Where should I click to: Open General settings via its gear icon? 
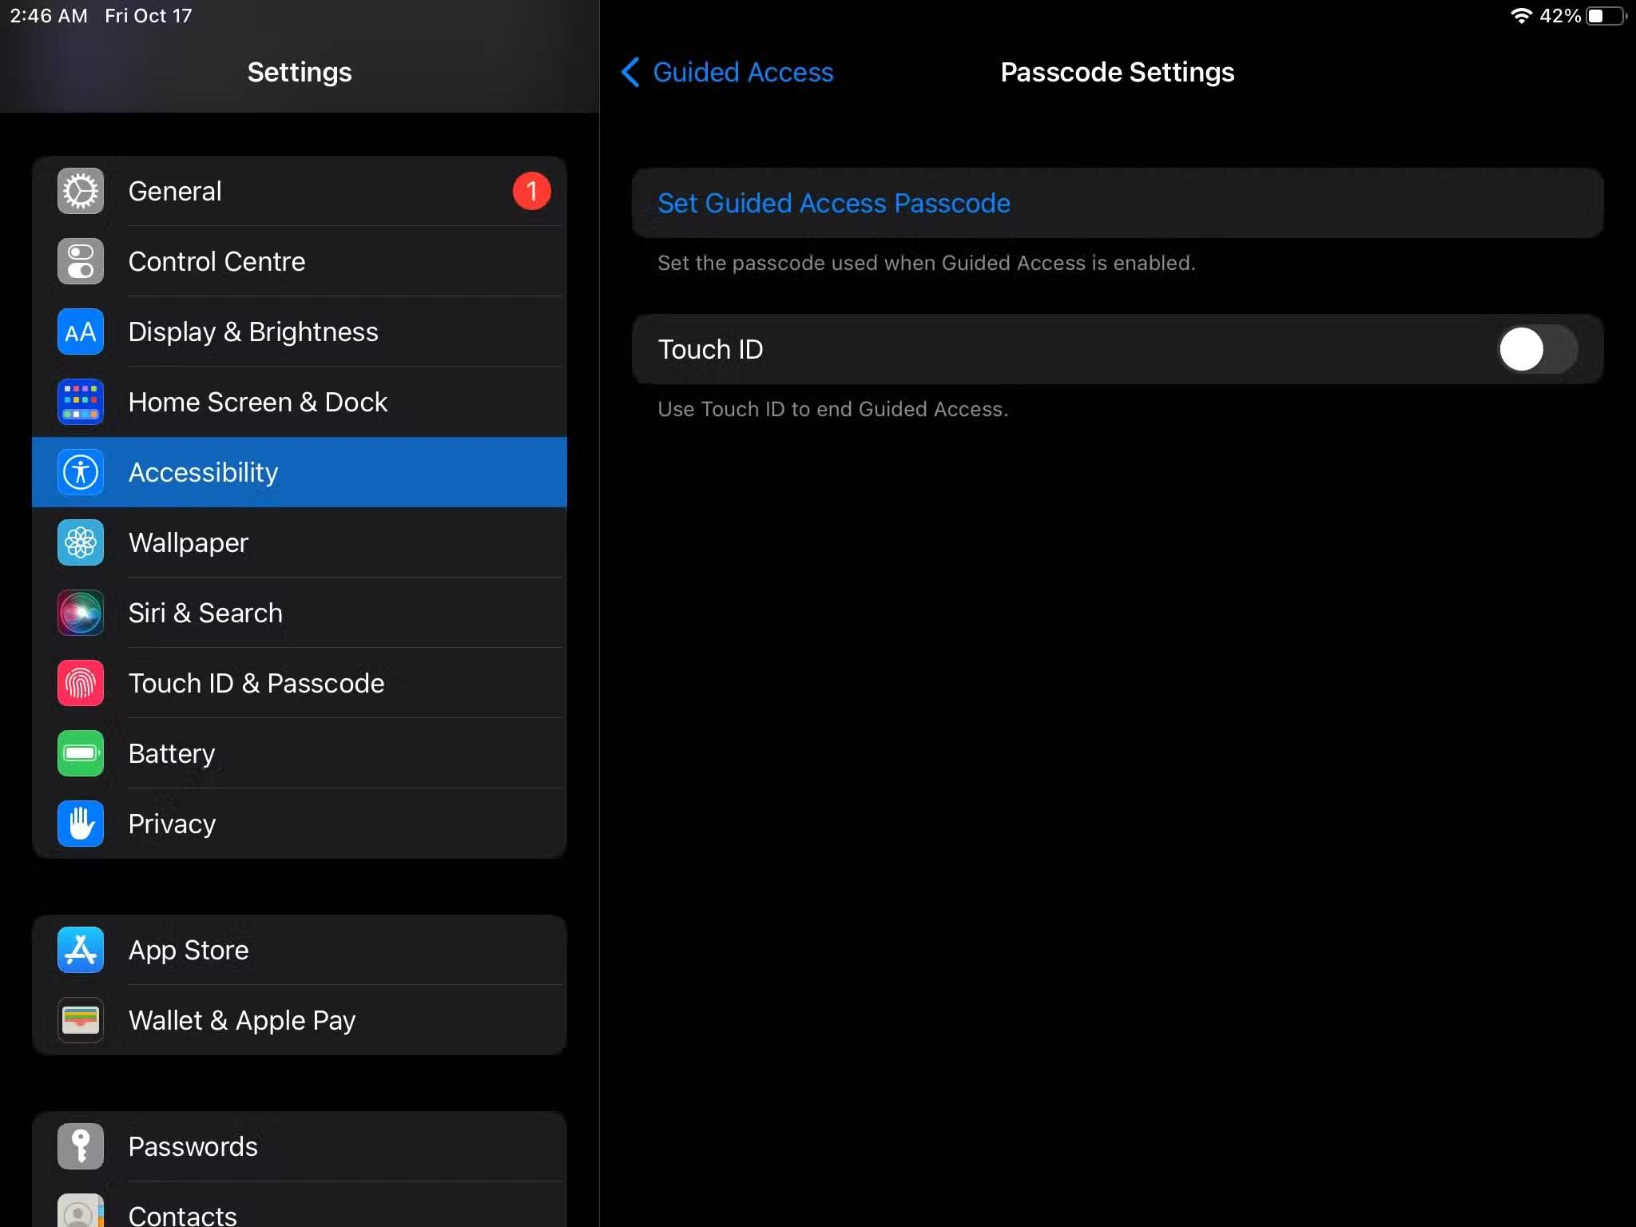pyautogui.click(x=80, y=191)
